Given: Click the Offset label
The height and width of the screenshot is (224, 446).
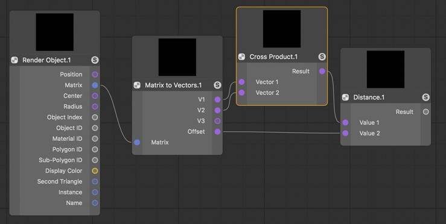Looking at the screenshot, I should click(x=196, y=132).
